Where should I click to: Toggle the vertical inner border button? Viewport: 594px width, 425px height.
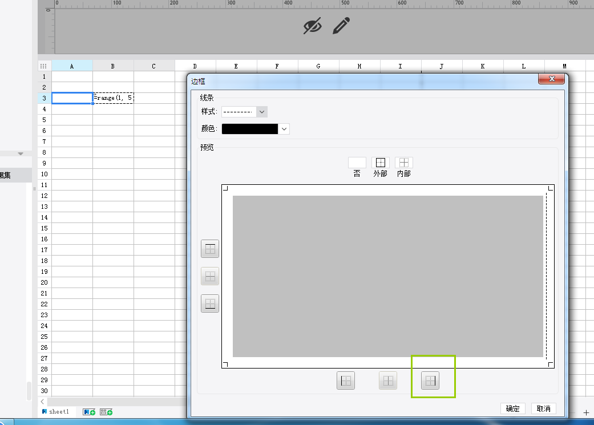pyautogui.click(x=388, y=381)
